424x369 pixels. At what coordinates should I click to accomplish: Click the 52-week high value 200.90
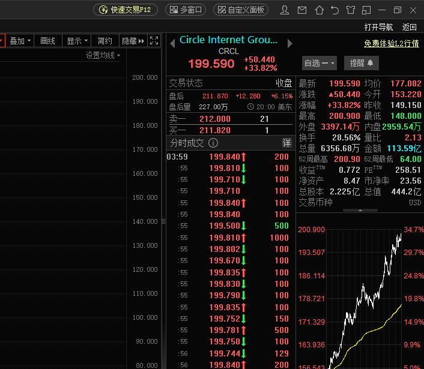(x=347, y=159)
